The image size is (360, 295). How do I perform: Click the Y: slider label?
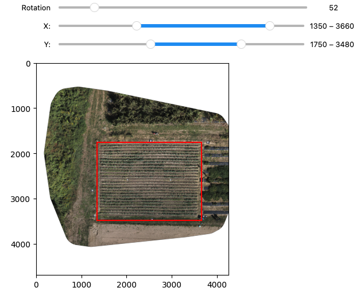coord(47,45)
